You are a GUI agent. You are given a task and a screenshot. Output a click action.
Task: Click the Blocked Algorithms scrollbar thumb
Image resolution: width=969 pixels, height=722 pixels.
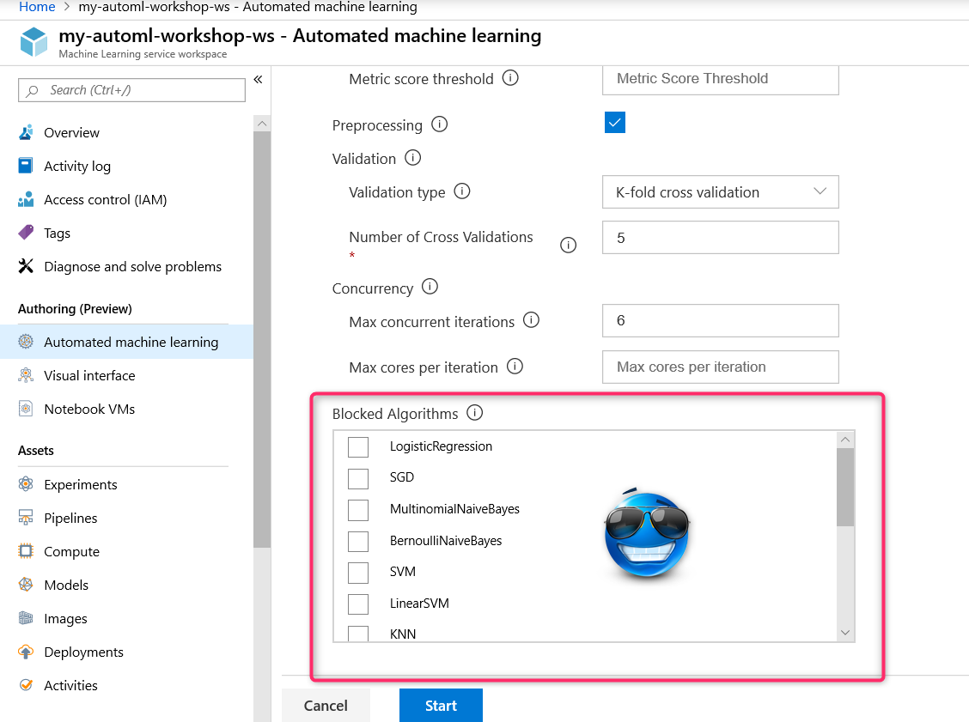tap(845, 488)
